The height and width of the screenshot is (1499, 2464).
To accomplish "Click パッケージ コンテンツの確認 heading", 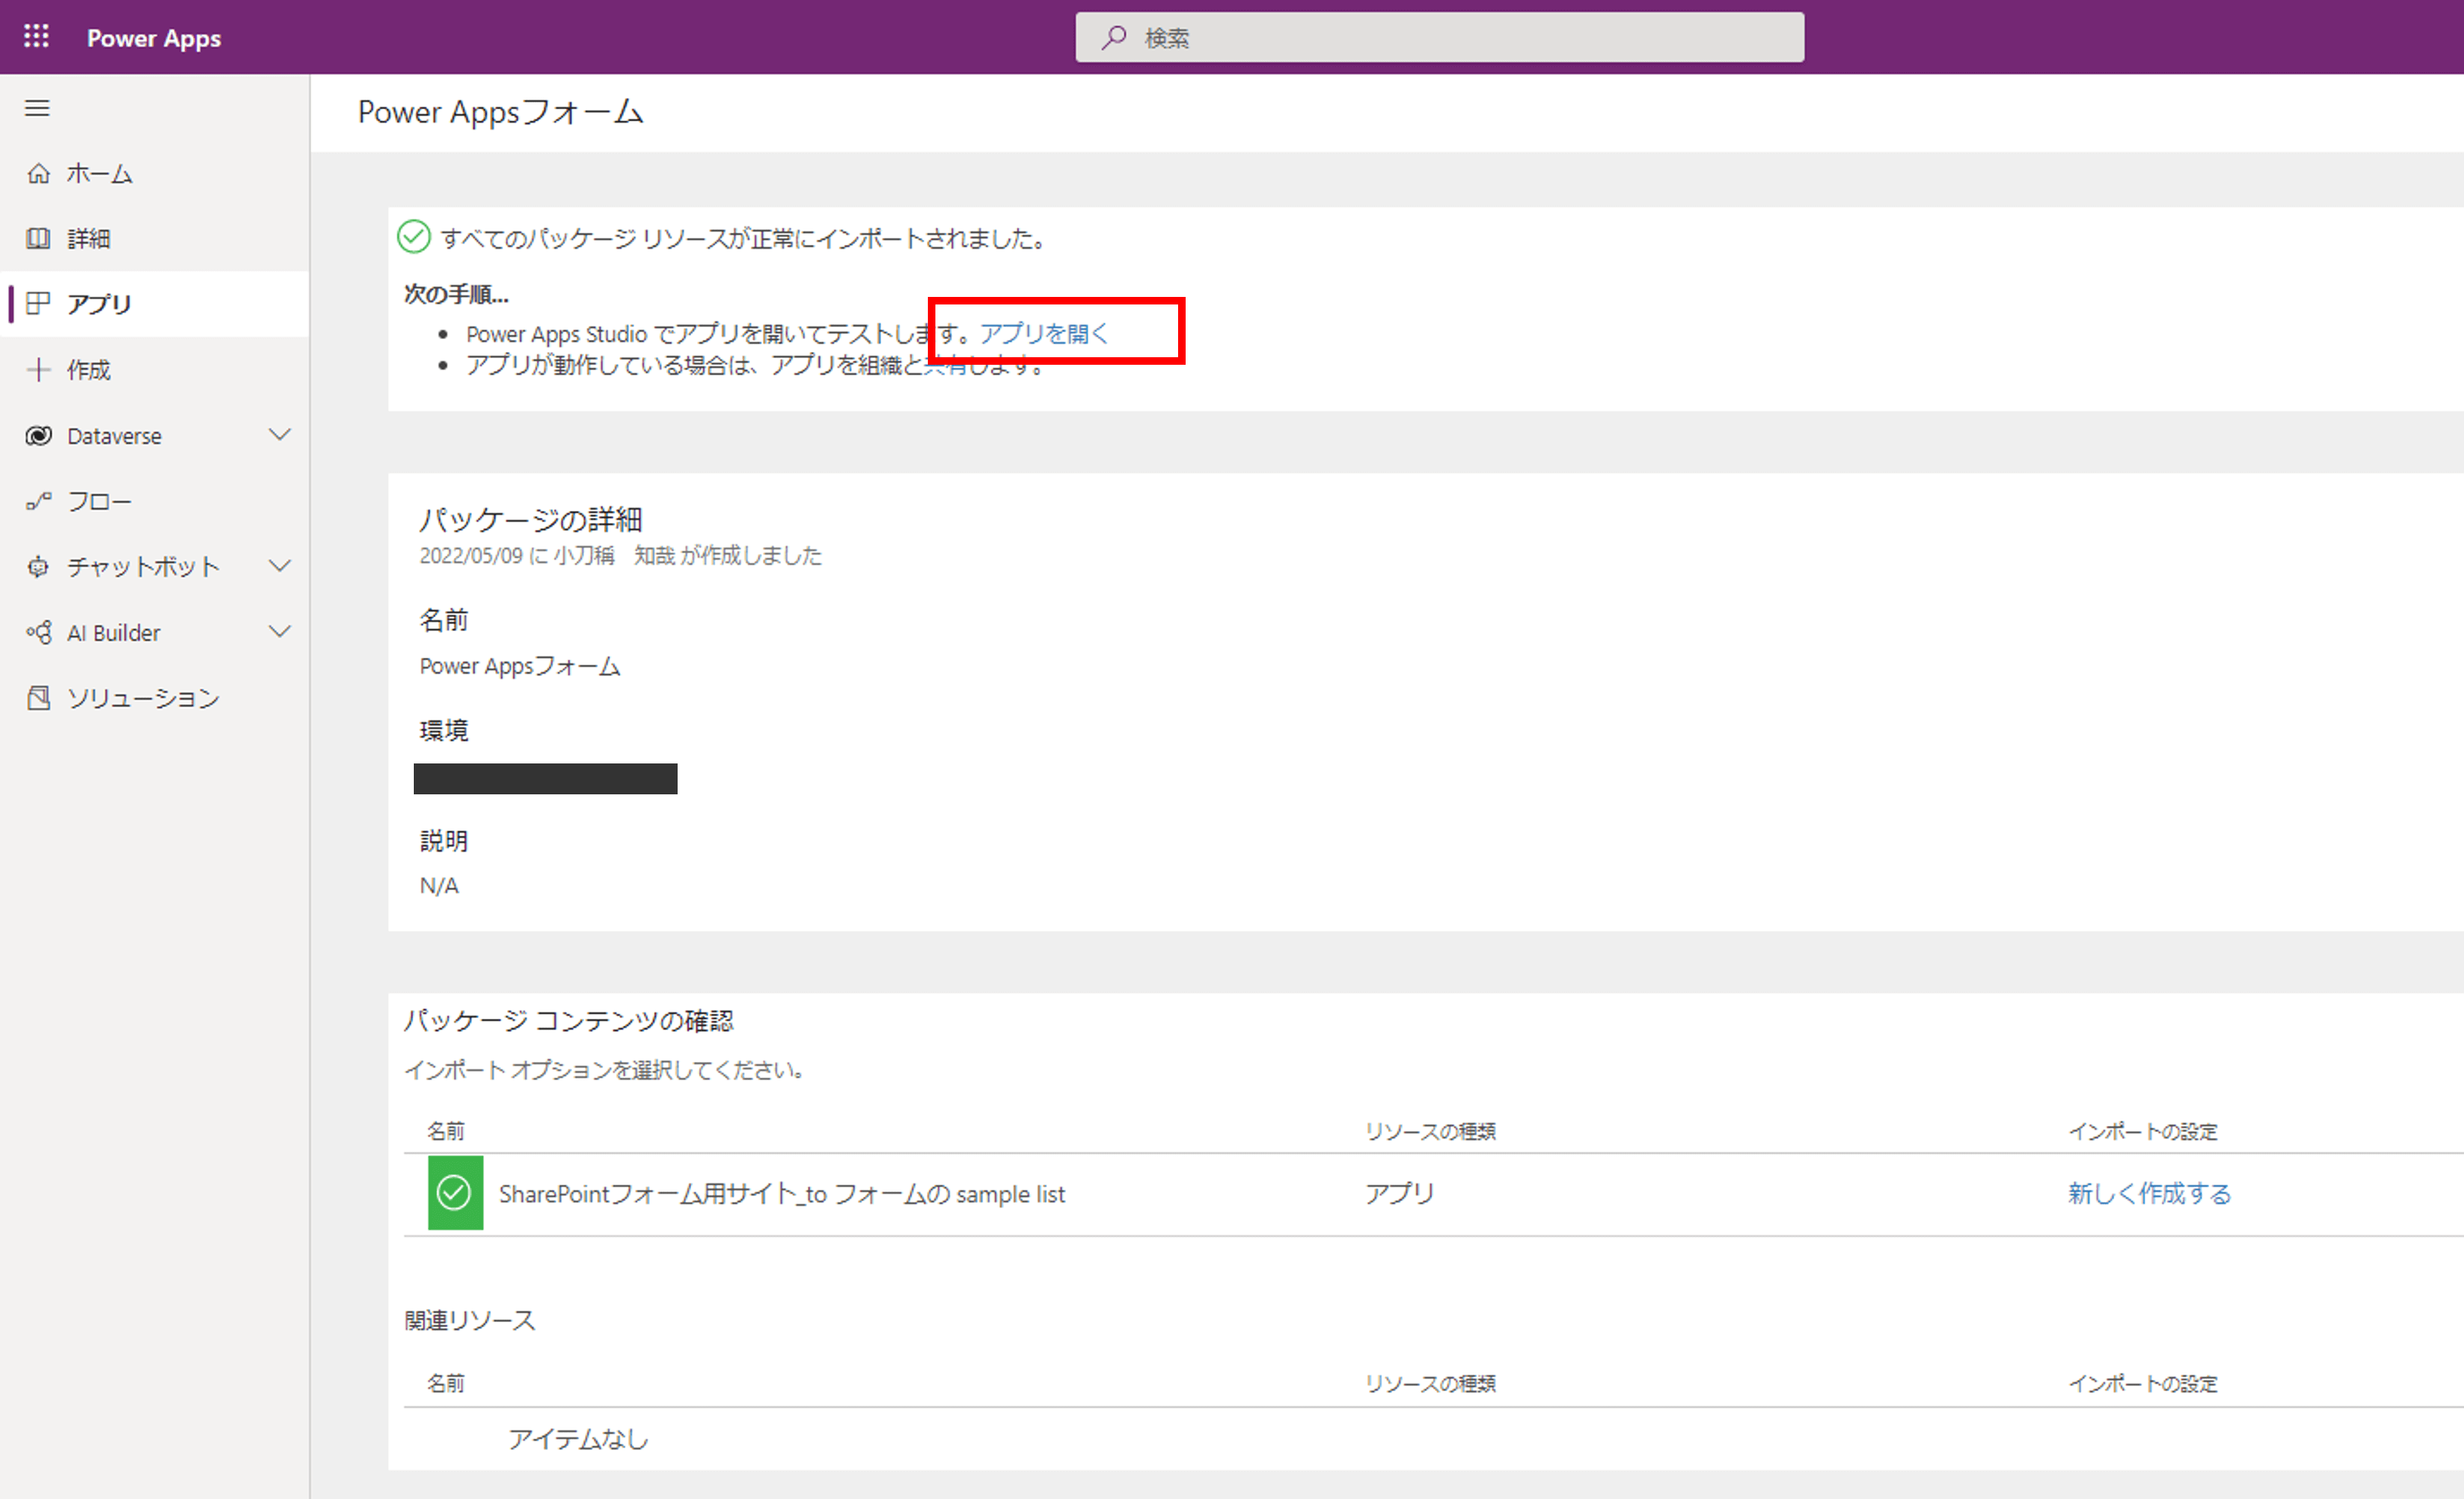I will pos(568,1021).
